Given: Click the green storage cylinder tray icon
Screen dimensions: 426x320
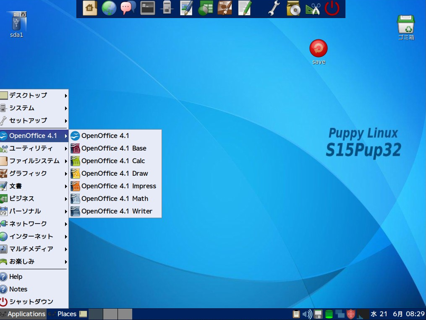Looking at the screenshot, I should (329, 314).
